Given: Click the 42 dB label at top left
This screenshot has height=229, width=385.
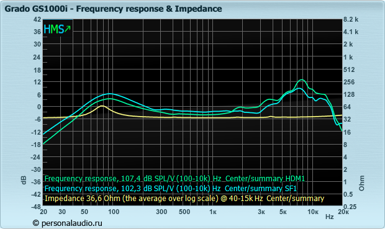Looking at the screenshot, I should pyautogui.click(x=37, y=19).
